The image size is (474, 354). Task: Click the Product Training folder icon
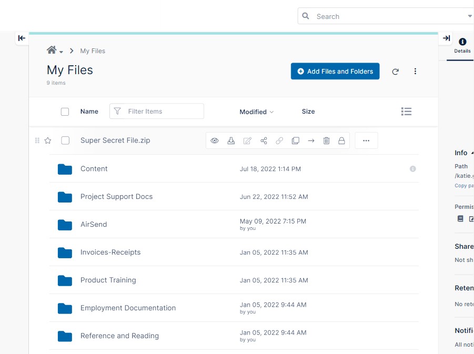coord(65,280)
